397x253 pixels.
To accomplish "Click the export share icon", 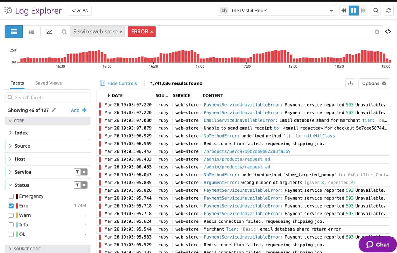I will (x=350, y=83).
